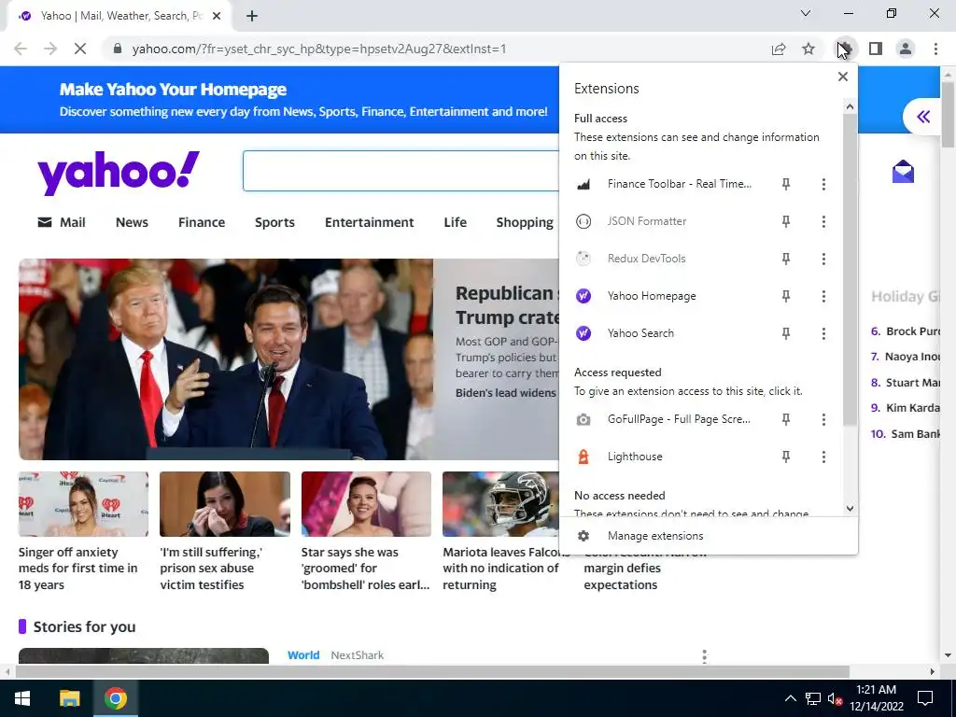Viewport: 956px width, 717px height.
Task: Click the Yahoo search input box
Action: pyautogui.click(x=401, y=171)
